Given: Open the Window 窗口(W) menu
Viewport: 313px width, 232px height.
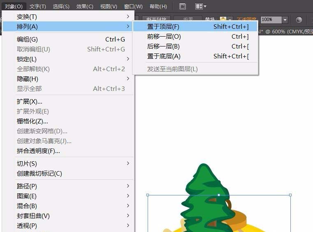Looking at the screenshot, I should pyautogui.click(x=133, y=7).
